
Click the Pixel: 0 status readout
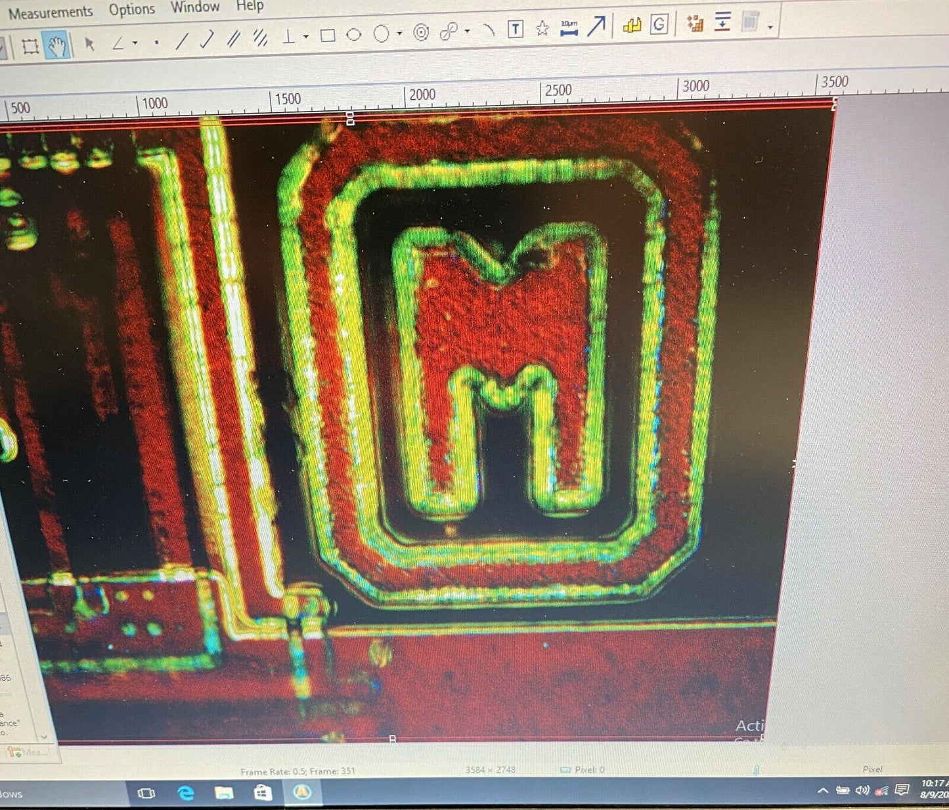583,769
